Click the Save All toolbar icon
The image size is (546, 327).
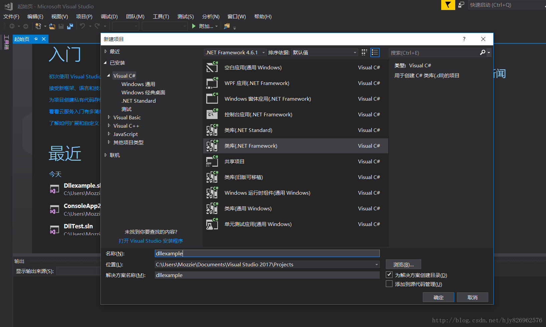pos(70,26)
